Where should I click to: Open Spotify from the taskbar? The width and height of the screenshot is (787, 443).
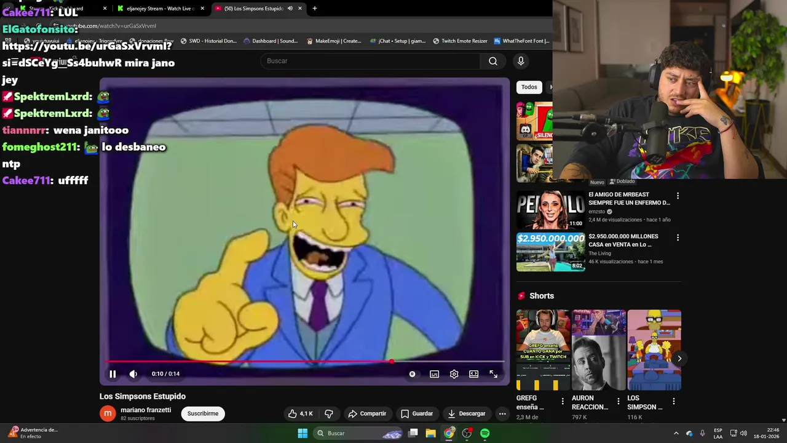pos(485,433)
